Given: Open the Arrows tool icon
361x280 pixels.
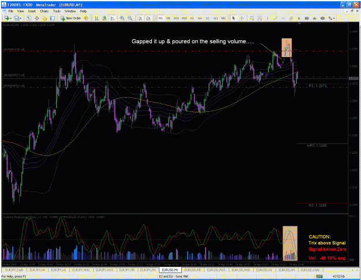Looking at the screenshot, I should click(x=330, y=18).
